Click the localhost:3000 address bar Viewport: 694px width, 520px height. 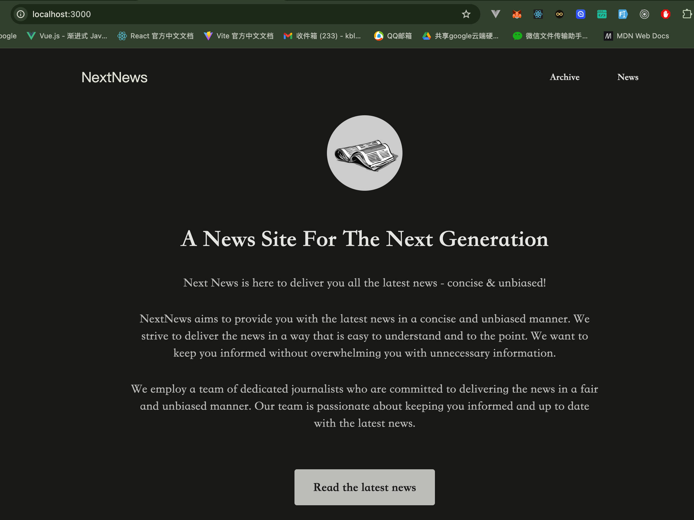tap(220, 14)
